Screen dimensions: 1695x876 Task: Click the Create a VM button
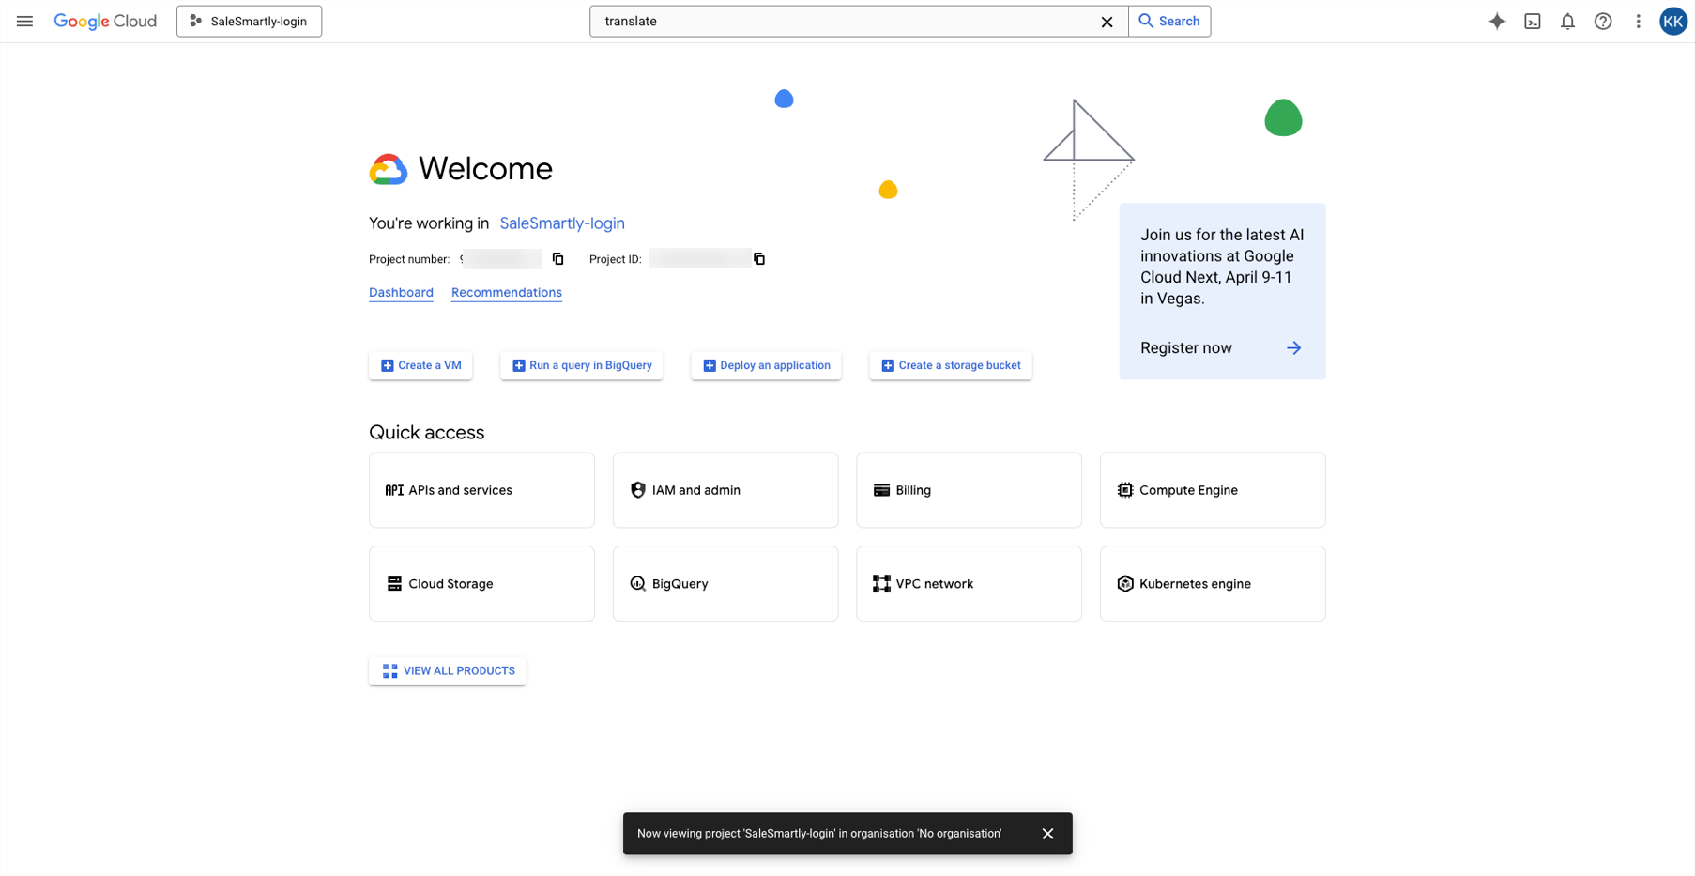[x=420, y=365]
